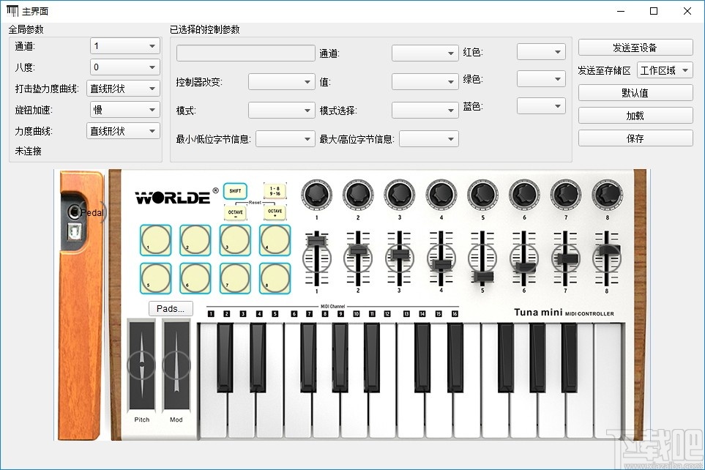Select the Pitch bend wheel
This screenshot has height=470, width=705.
coord(140,366)
